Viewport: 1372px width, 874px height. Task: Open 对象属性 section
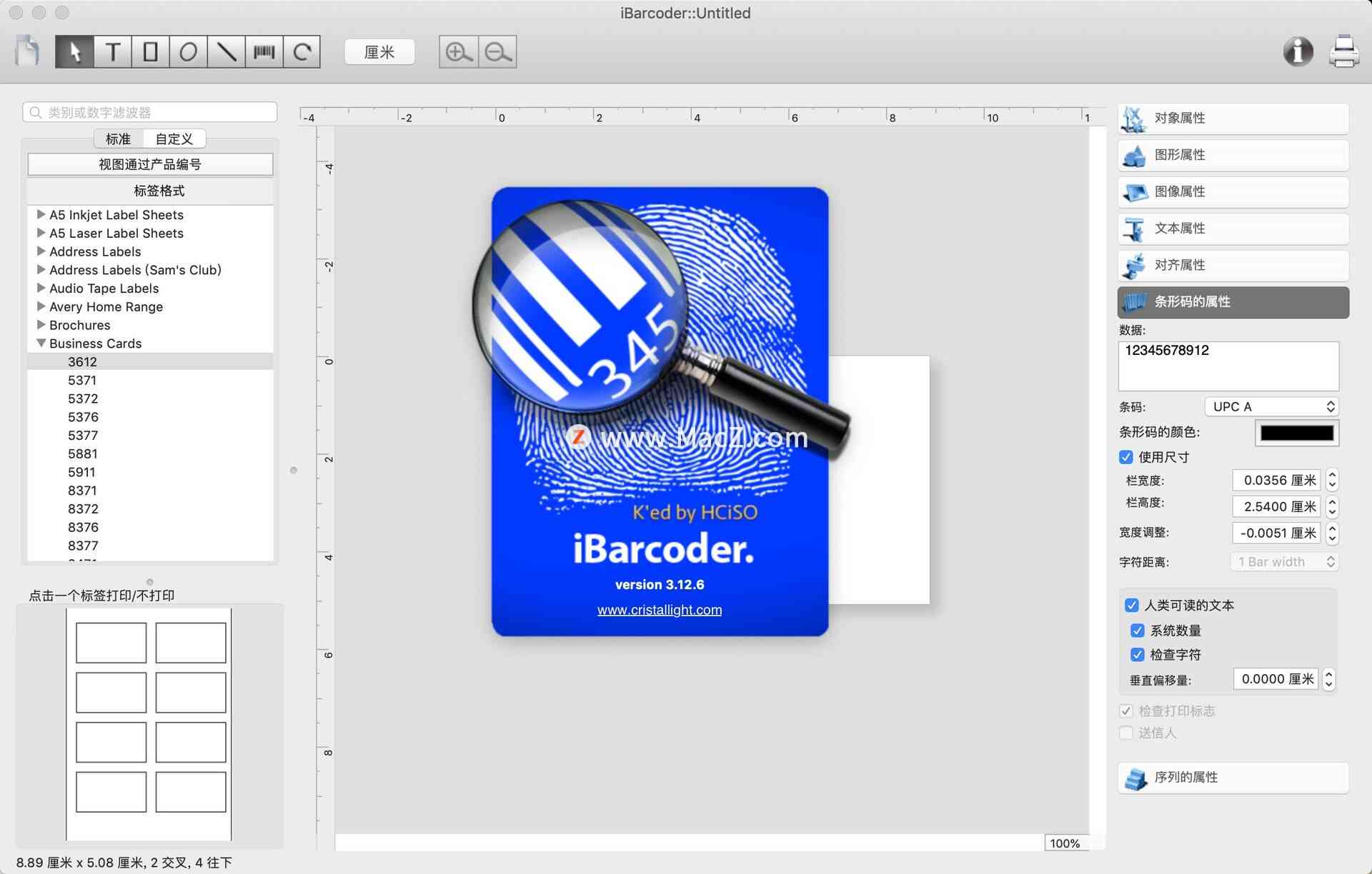pyautogui.click(x=1233, y=119)
